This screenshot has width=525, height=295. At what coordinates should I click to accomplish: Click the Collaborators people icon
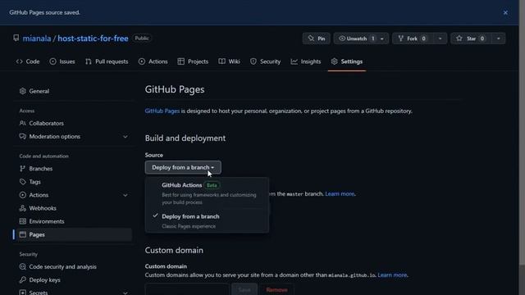click(x=22, y=123)
